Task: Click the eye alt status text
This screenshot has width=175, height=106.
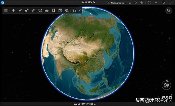Action: point(85,104)
